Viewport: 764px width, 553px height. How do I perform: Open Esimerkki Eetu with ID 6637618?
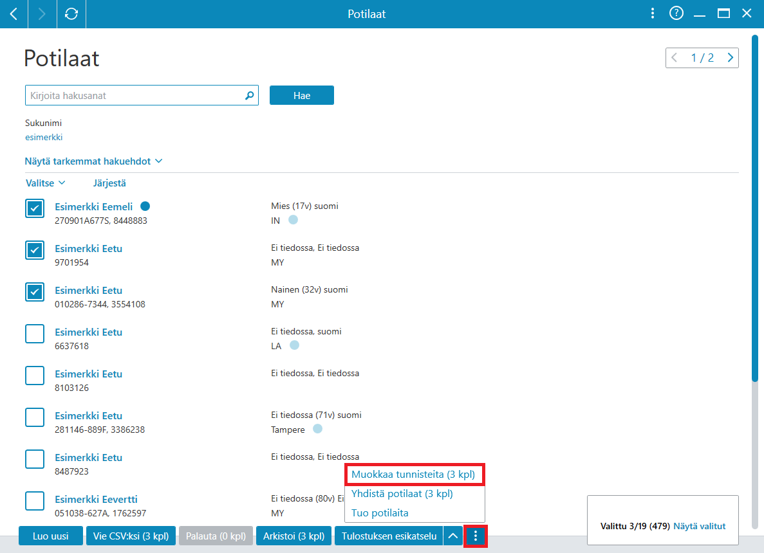(88, 332)
